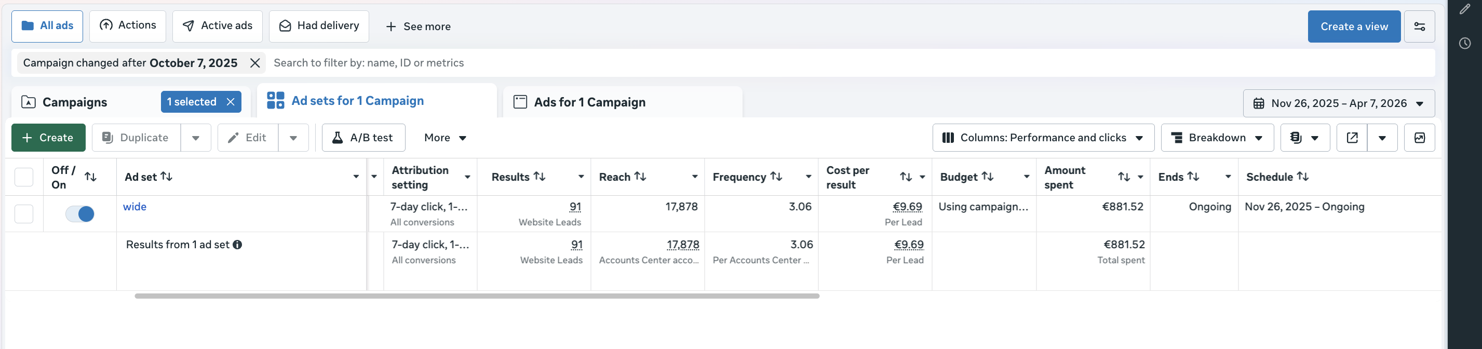
Task: Sort the Schedule column
Action: pyautogui.click(x=1303, y=177)
